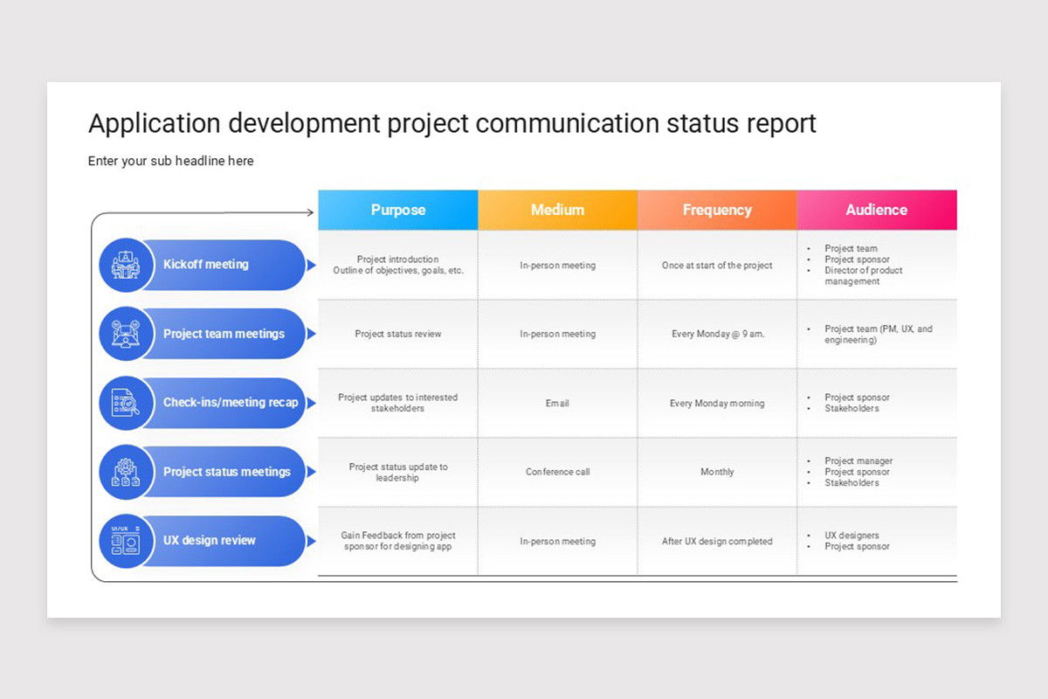Select the 'Project status review' cell
Image resolution: width=1048 pixels, height=699 pixels.
pyautogui.click(x=398, y=334)
